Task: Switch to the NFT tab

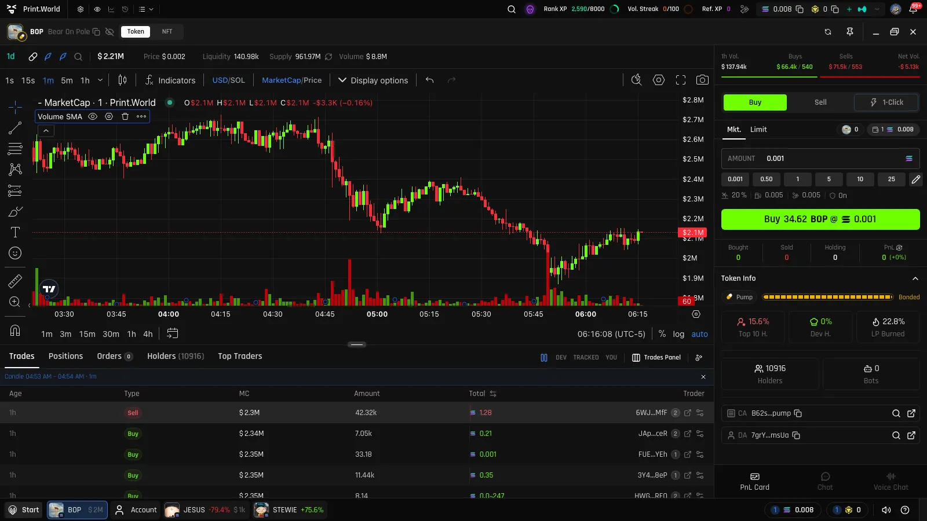Action: tap(167, 32)
